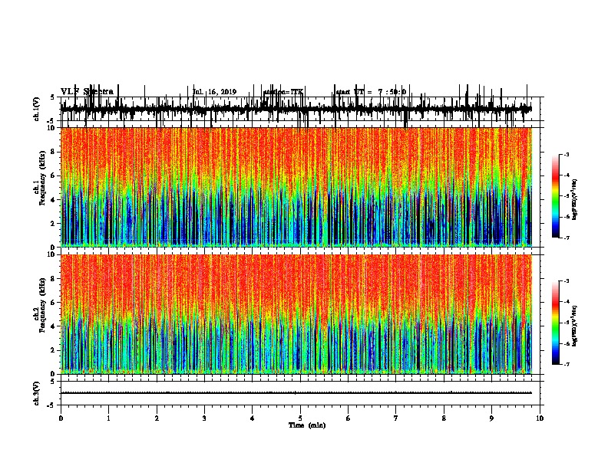The width and height of the screenshot is (608, 469).
Task: Select the ch.1 spectrogram color bar
Action: pyautogui.click(x=555, y=196)
